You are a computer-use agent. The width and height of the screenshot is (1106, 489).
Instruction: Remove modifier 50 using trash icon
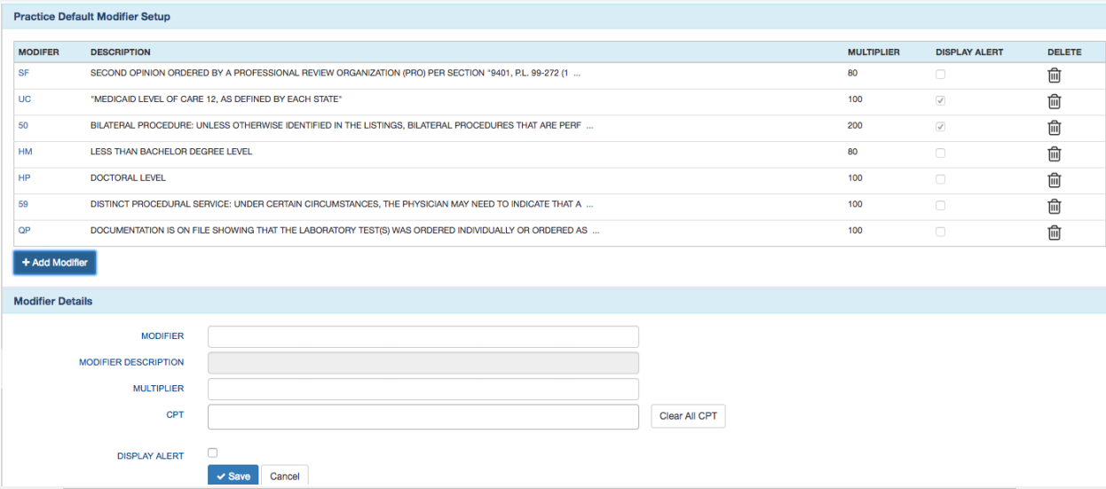coord(1054,128)
